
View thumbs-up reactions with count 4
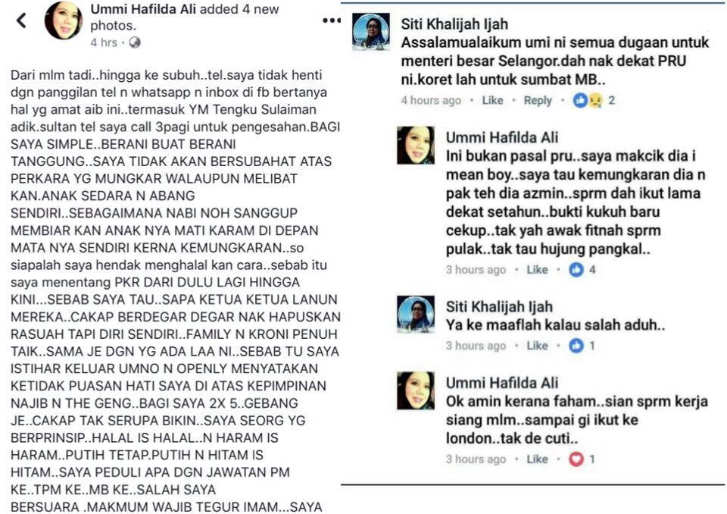[582, 270]
